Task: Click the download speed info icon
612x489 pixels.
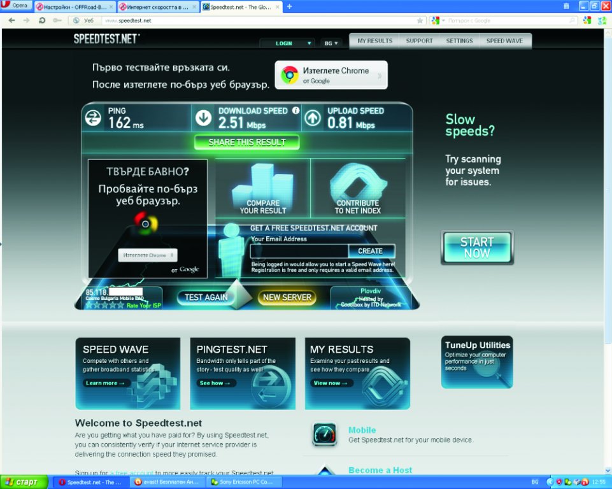Action: 296,110
